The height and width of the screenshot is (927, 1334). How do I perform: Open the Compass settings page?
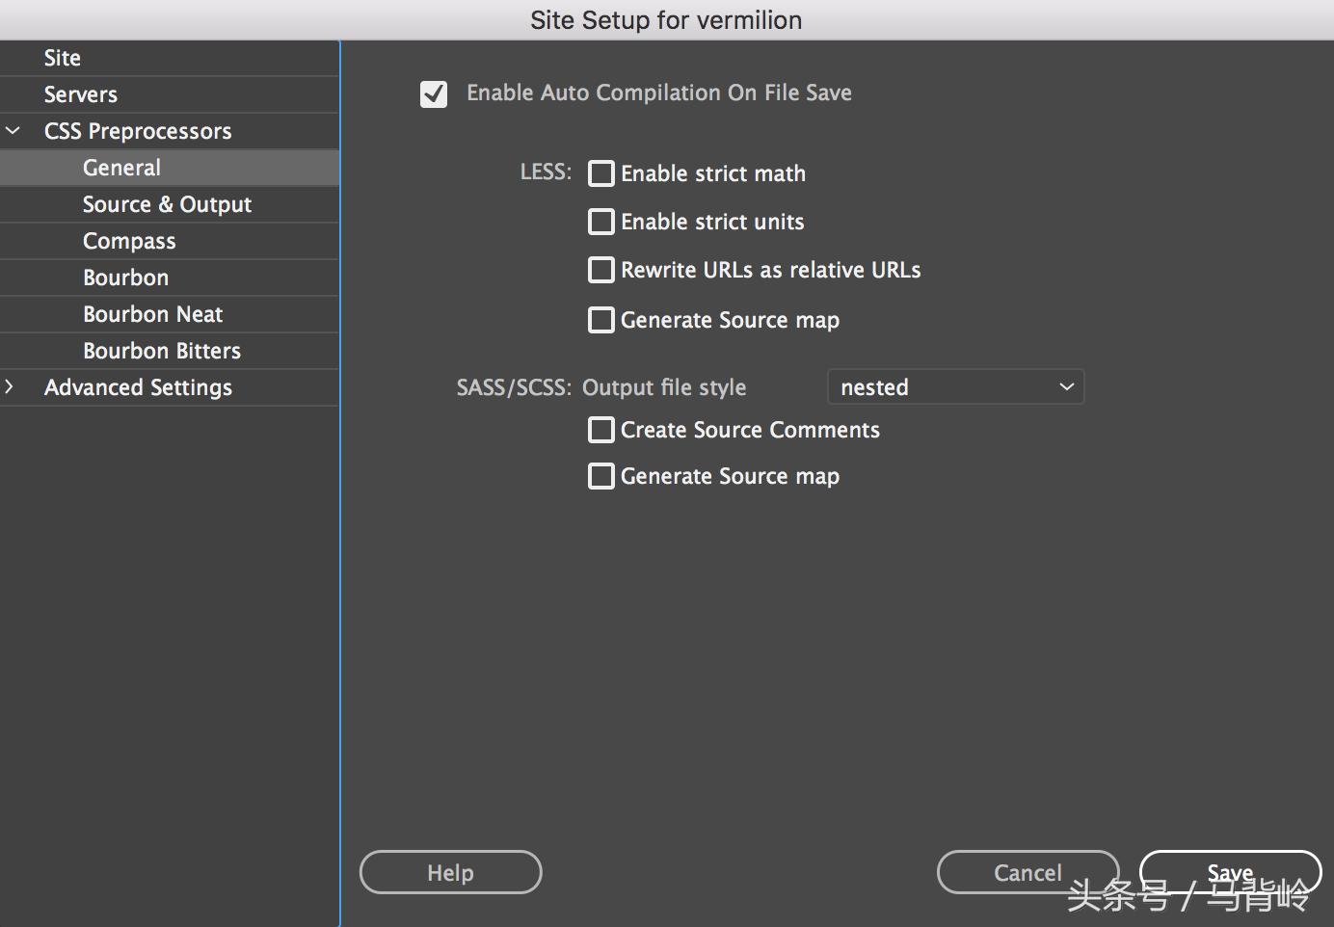(128, 241)
